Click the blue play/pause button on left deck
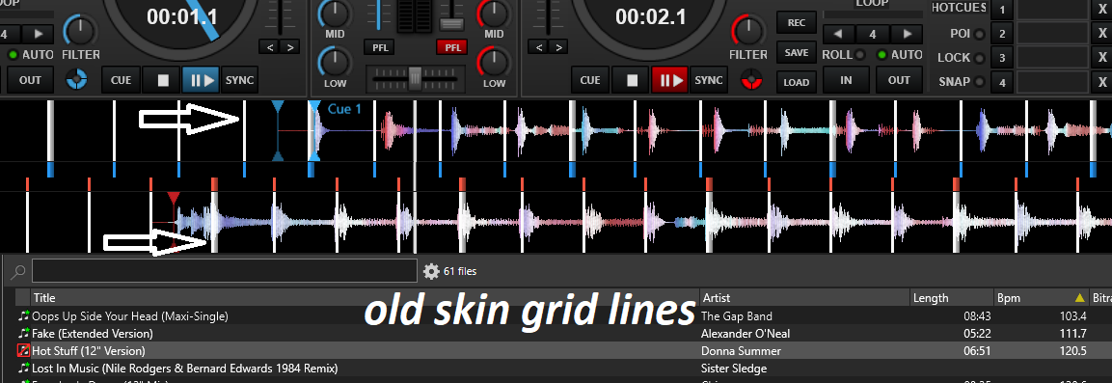 point(201,79)
